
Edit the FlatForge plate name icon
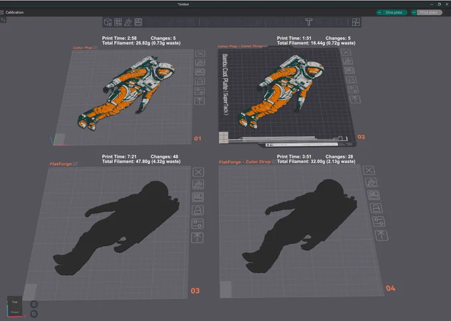(76, 164)
